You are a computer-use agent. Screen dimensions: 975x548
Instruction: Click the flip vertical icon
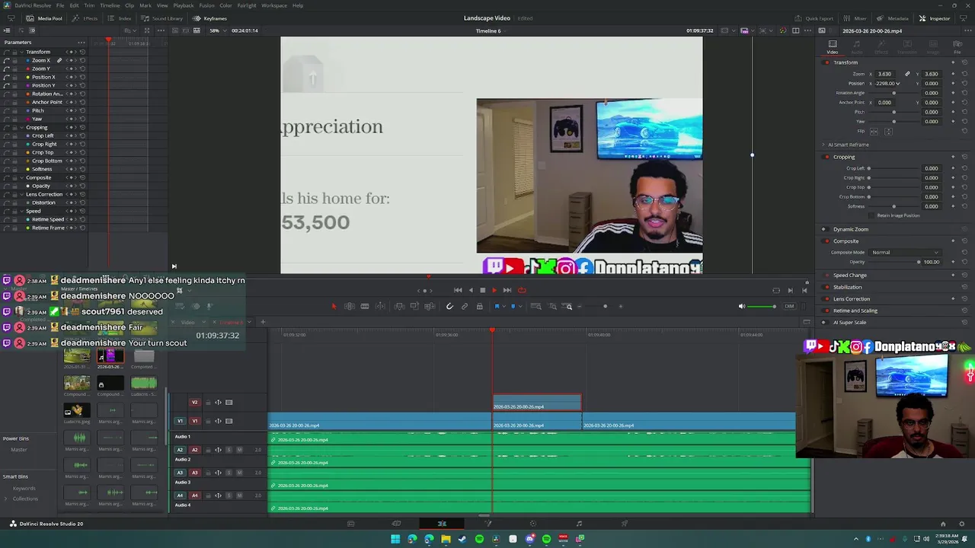[x=888, y=132]
